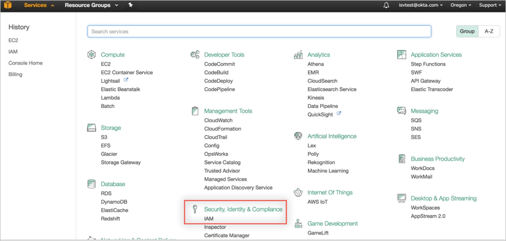
Task: Click the AWS orange cube logo
Action: tap(8, 5)
